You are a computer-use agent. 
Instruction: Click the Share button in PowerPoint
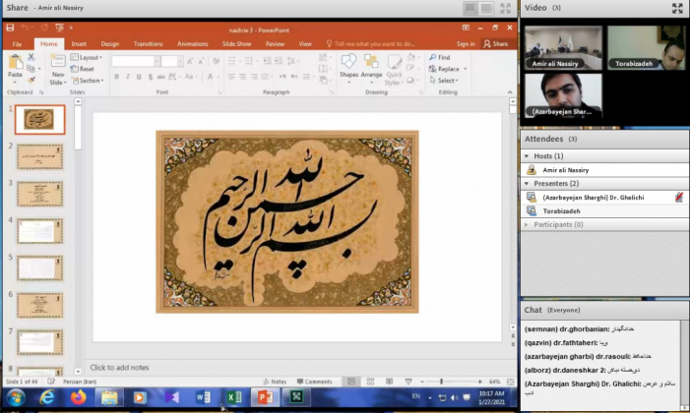point(497,43)
